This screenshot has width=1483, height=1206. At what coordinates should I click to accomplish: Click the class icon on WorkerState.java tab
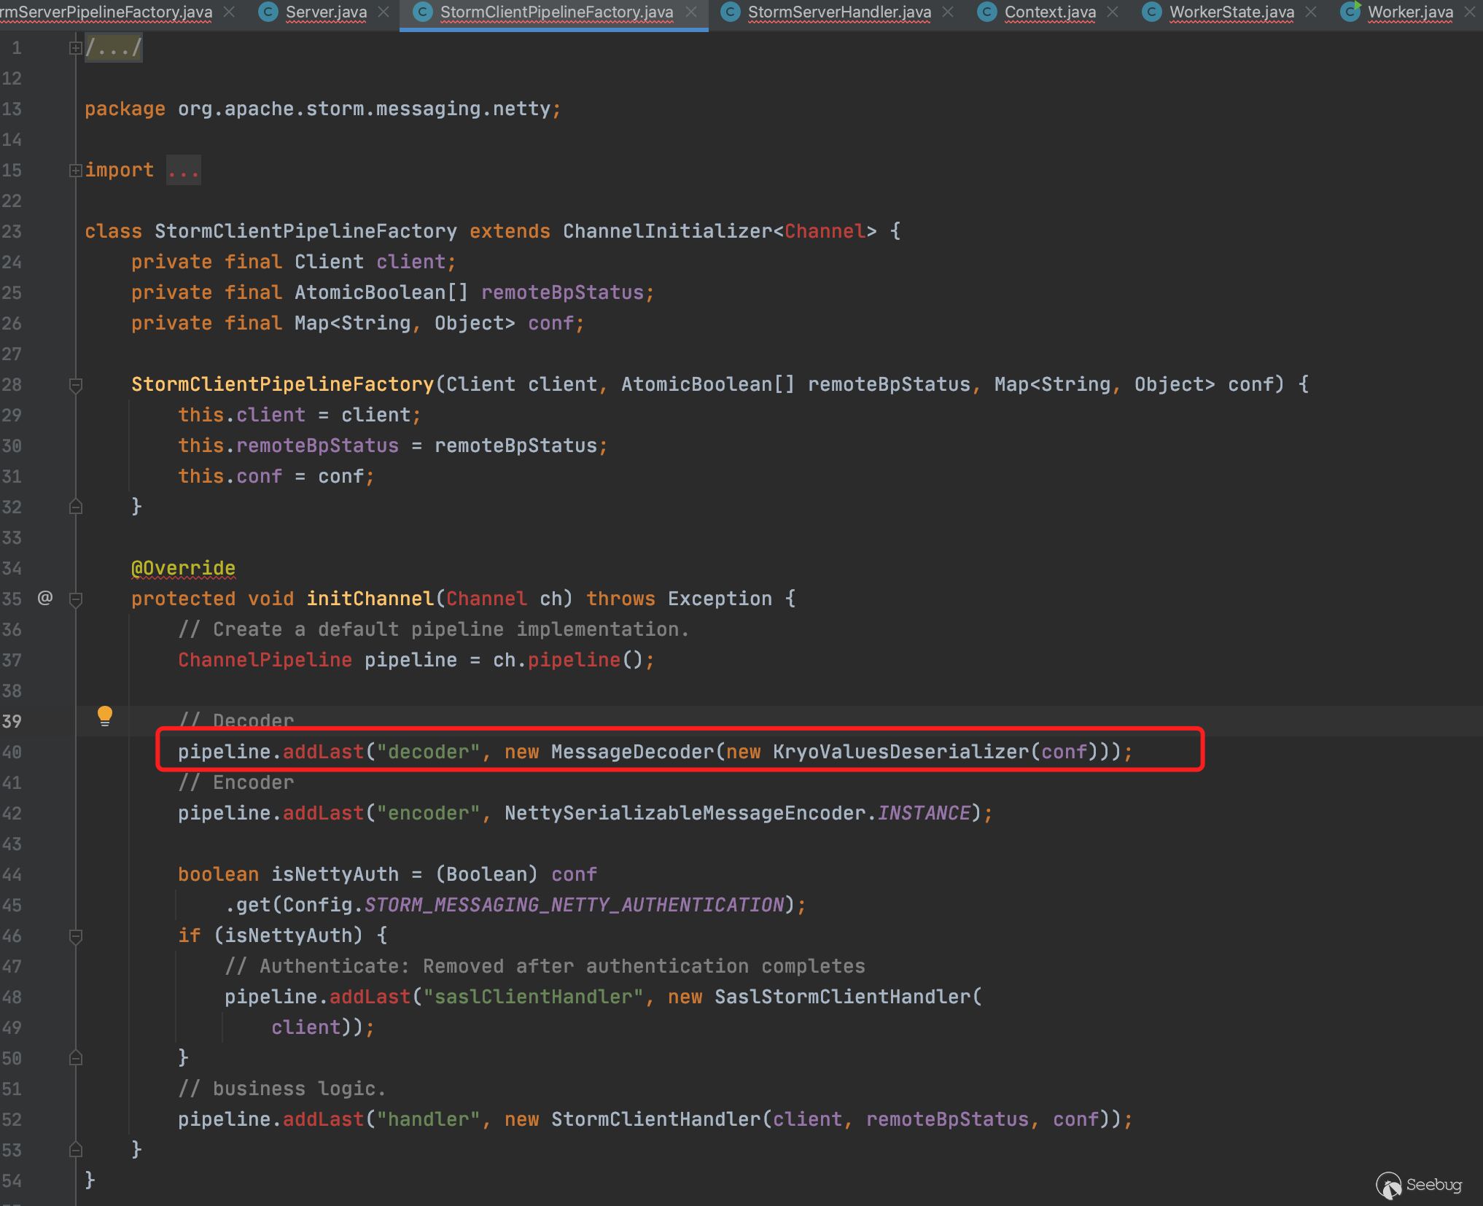(1152, 12)
